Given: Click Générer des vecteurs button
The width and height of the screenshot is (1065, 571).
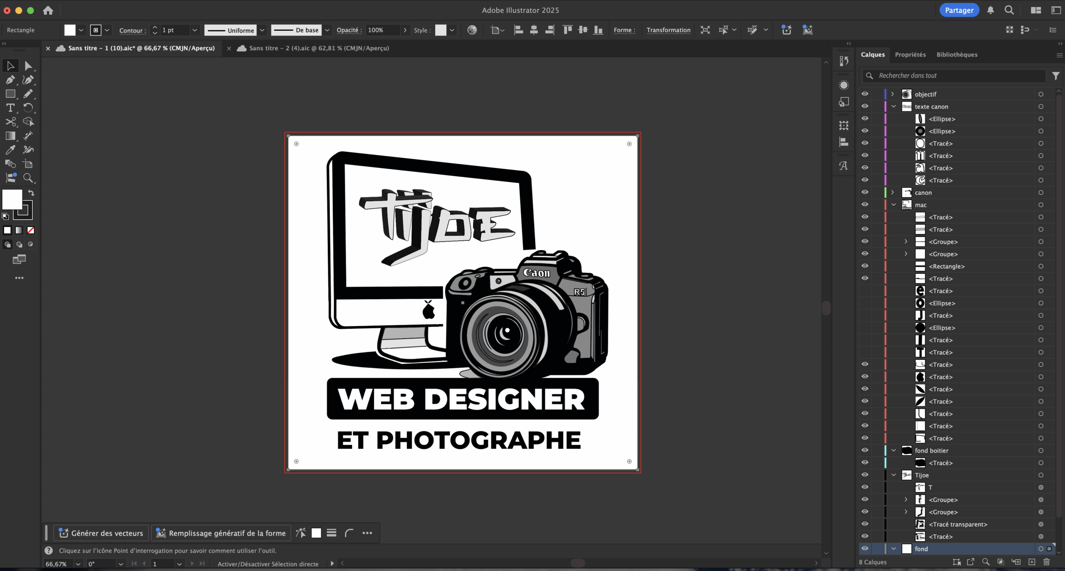Looking at the screenshot, I should (x=101, y=533).
